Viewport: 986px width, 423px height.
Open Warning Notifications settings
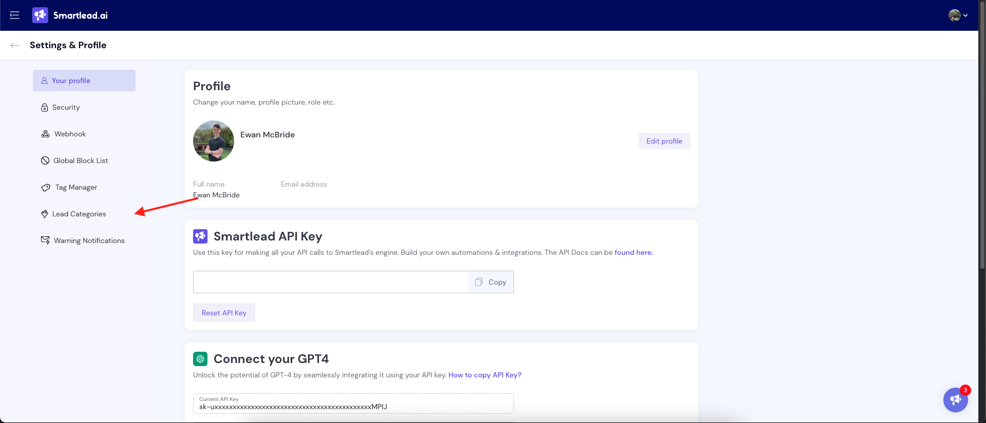point(89,240)
